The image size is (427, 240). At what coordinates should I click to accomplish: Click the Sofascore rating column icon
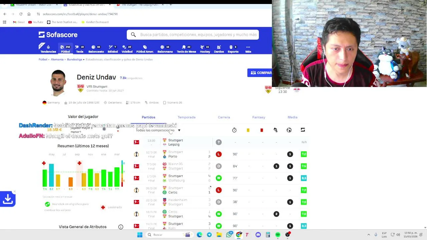click(x=303, y=130)
